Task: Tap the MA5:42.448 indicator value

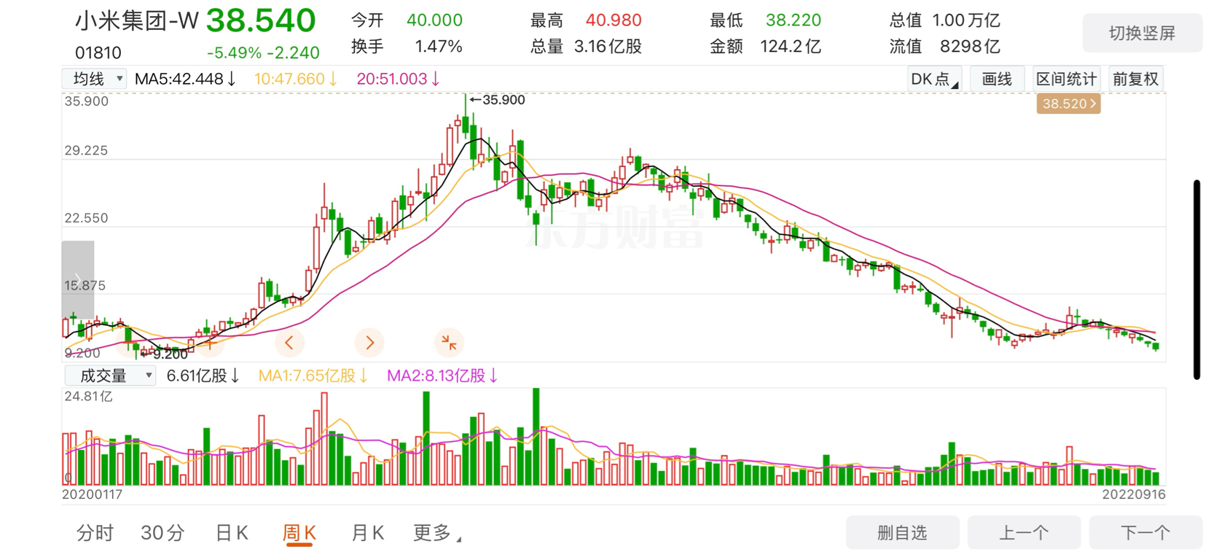Action: 185,79
